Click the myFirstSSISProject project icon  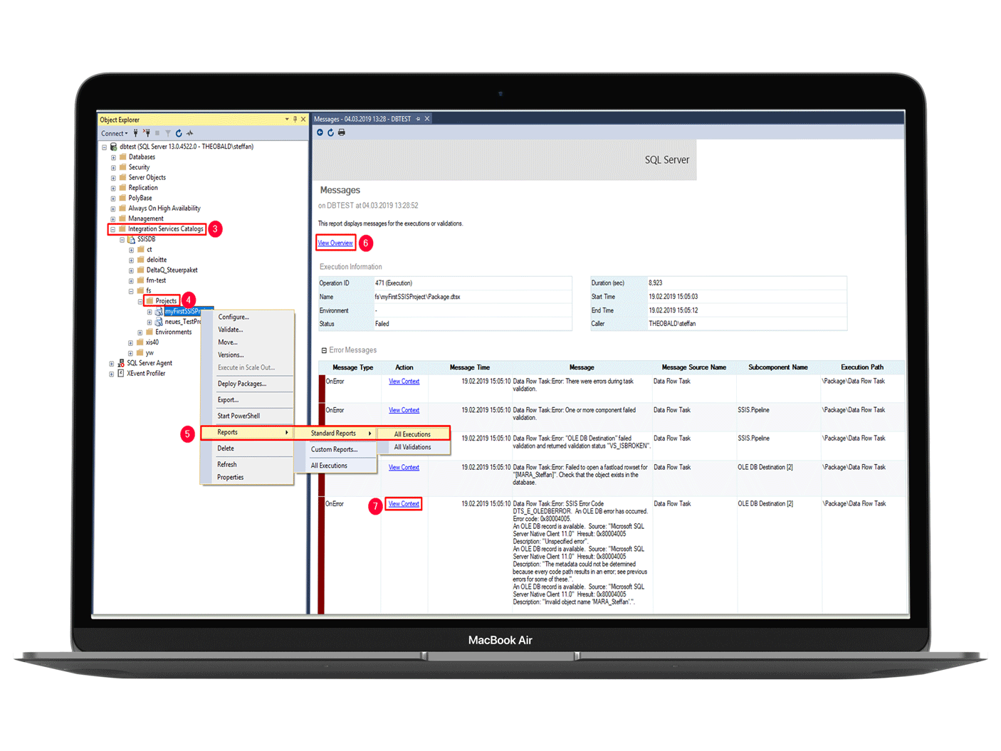point(159,312)
